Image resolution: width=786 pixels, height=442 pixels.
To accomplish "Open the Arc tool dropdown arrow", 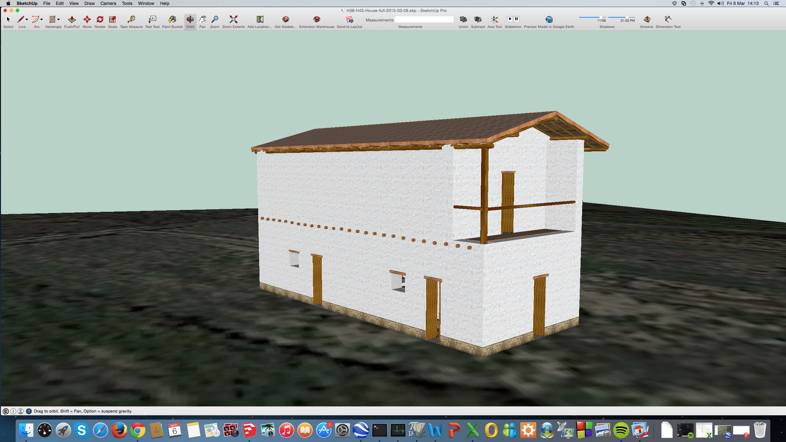I will 41,19.
